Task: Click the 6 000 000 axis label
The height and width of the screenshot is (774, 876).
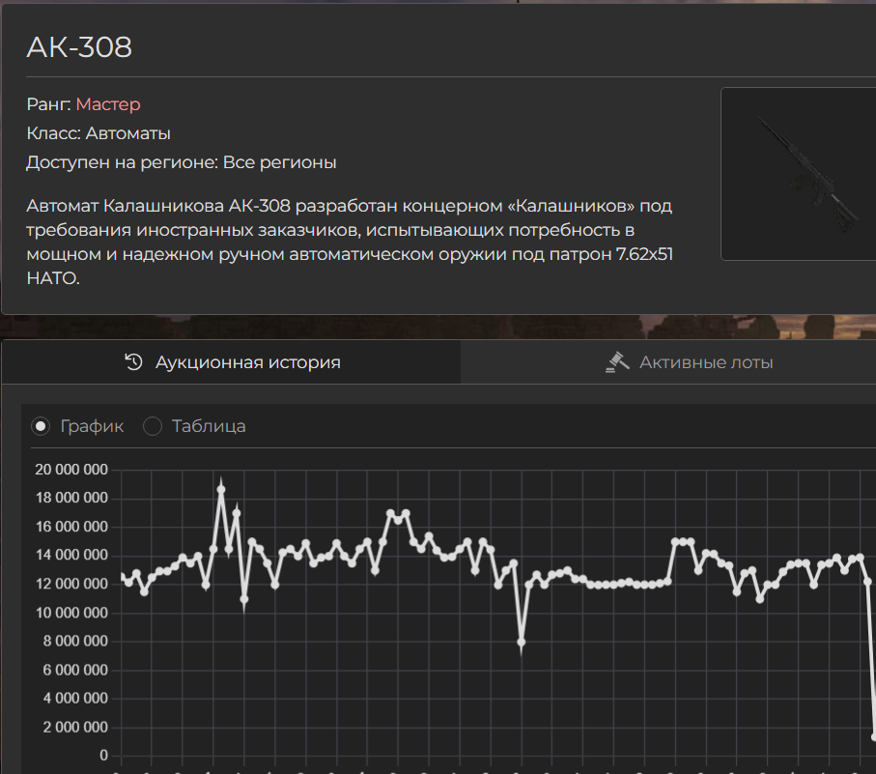Action: pyautogui.click(x=75, y=670)
